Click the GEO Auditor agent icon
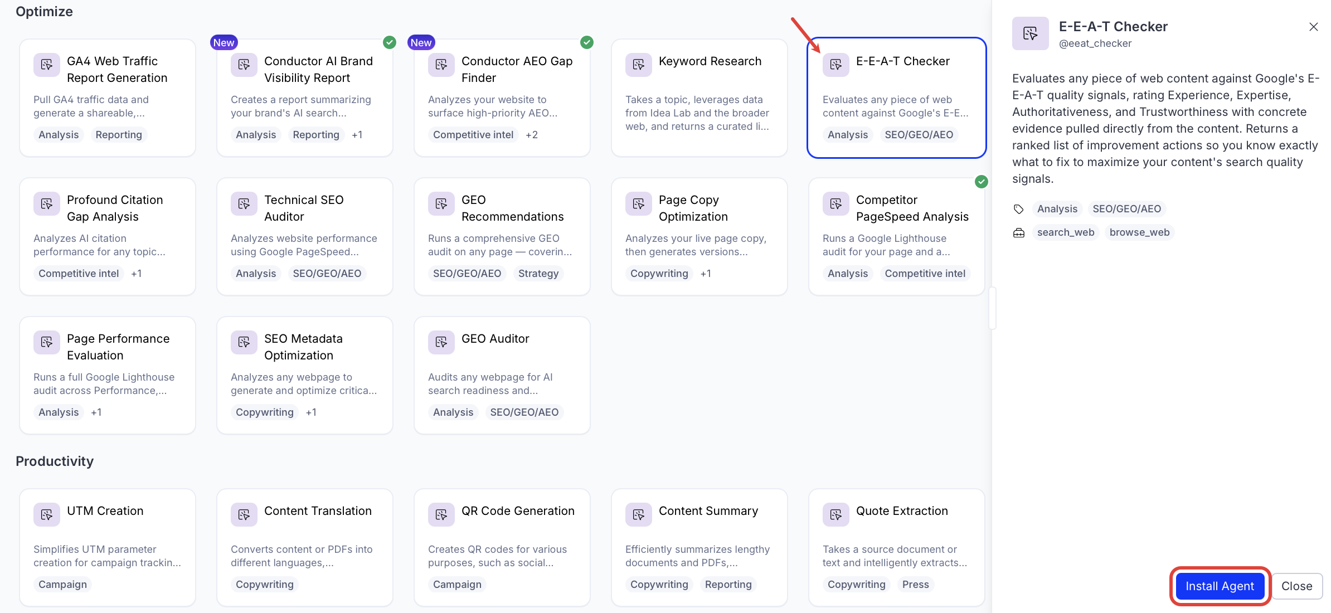 [x=441, y=342]
